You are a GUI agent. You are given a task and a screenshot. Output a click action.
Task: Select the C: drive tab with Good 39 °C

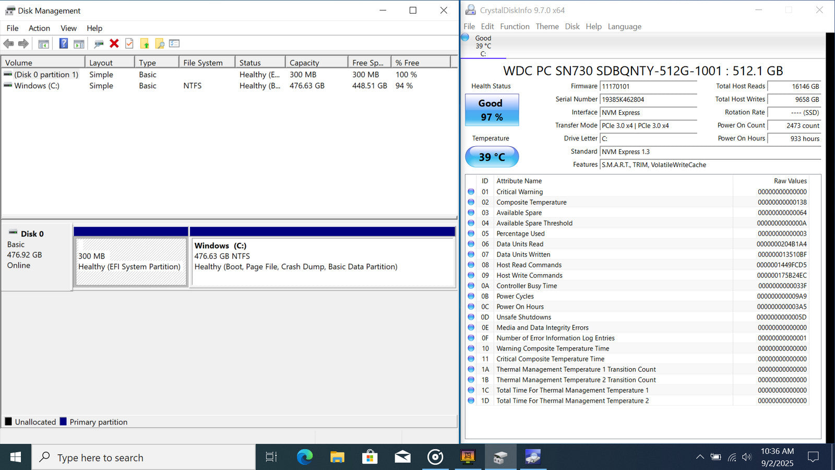pos(483,46)
